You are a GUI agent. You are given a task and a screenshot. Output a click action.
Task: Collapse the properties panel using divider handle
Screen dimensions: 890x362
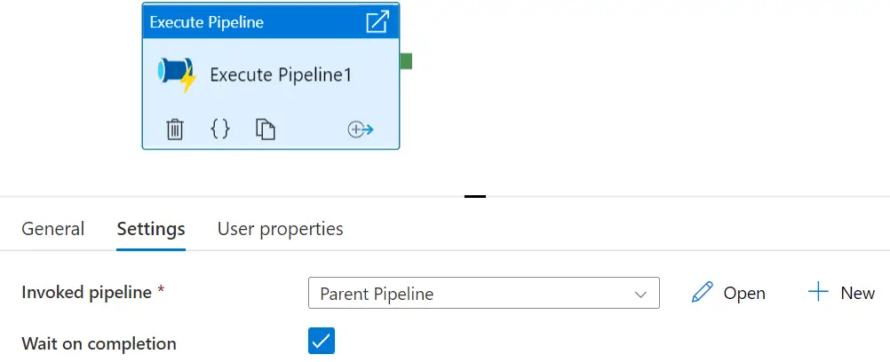[475, 196]
